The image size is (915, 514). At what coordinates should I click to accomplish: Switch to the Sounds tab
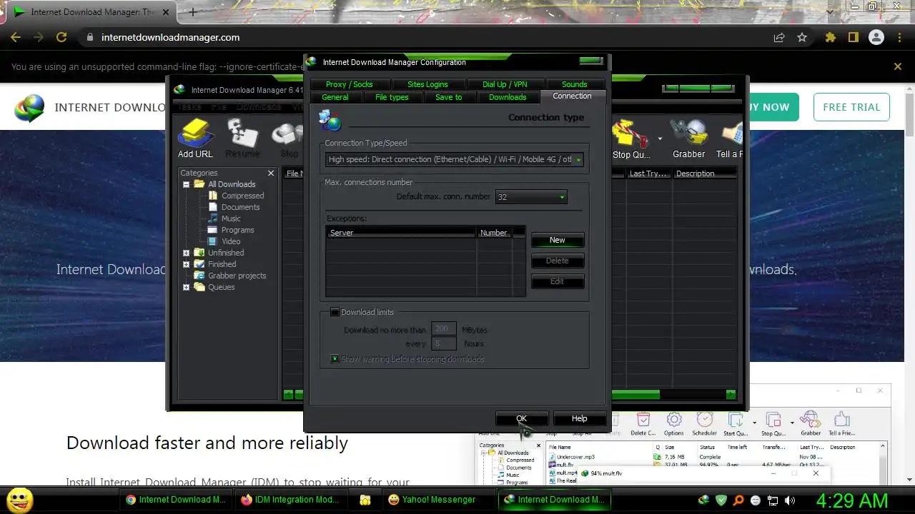point(574,84)
